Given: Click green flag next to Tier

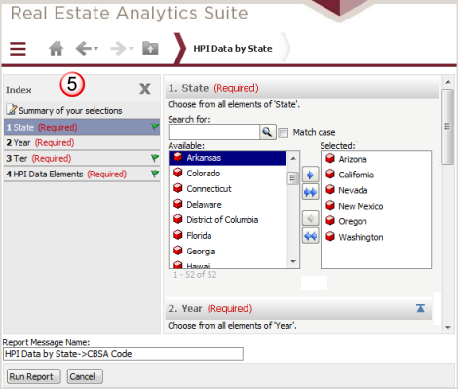Looking at the screenshot, I should coord(155,158).
